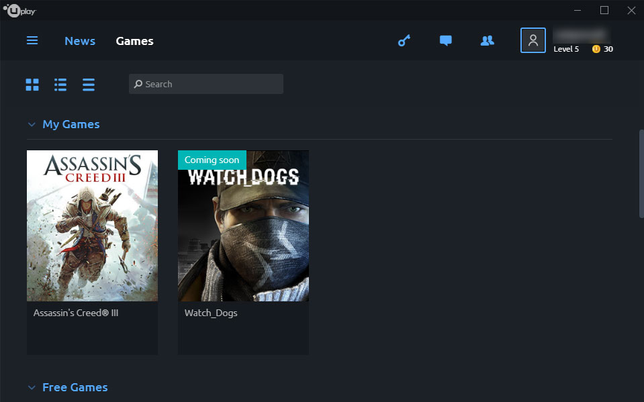Click the search magnifier icon
Image resolution: width=644 pixels, height=402 pixels.
(x=138, y=84)
